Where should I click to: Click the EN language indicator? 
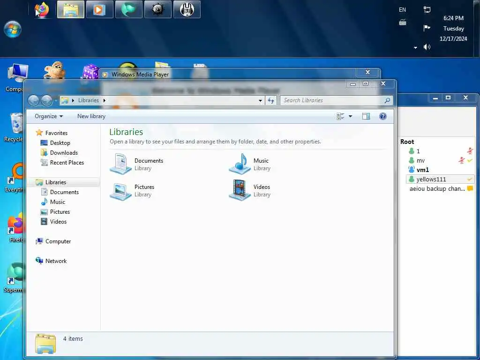click(x=402, y=10)
